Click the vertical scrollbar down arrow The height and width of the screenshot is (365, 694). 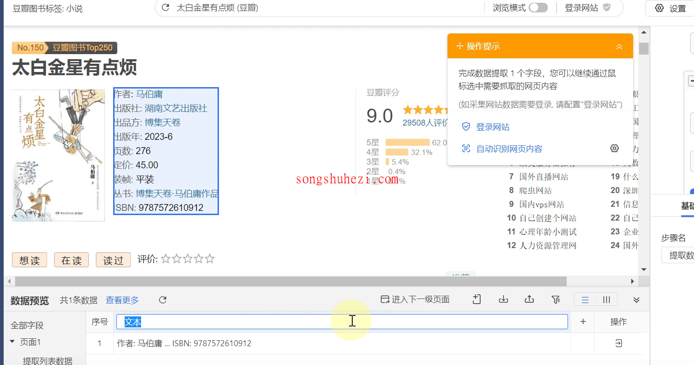tap(644, 270)
